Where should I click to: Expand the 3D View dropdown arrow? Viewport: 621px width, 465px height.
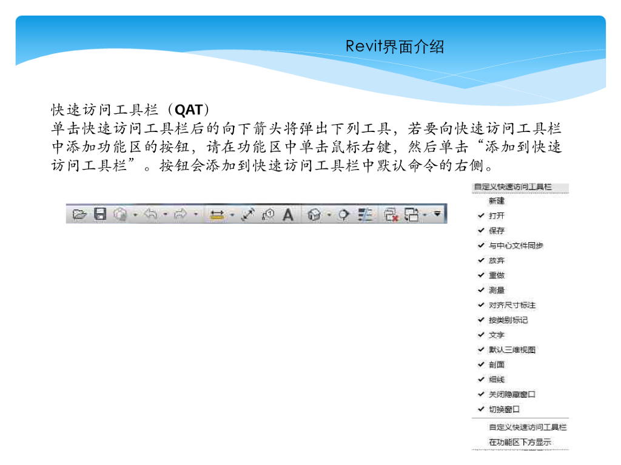click(329, 215)
